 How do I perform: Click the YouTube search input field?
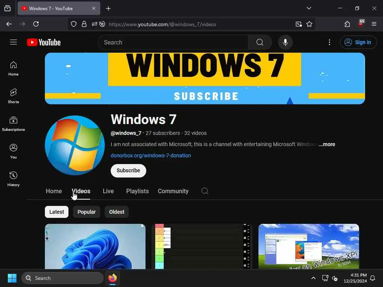pyautogui.click(x=173, y=42)
